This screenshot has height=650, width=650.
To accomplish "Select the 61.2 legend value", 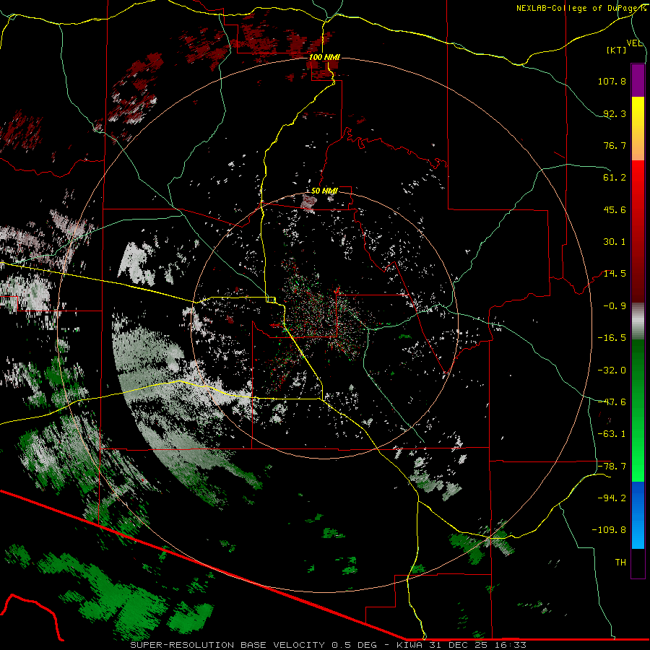I will (615, 178).
